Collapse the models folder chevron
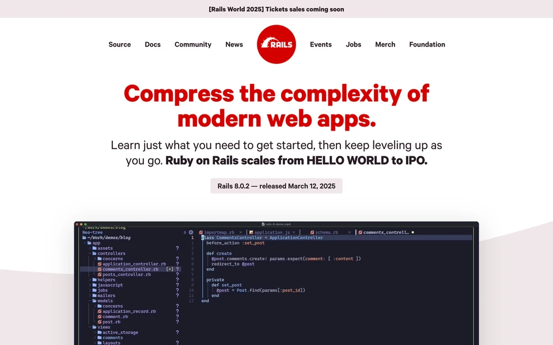The height and width of the screenshot is (345, 553). coord(90,301)
